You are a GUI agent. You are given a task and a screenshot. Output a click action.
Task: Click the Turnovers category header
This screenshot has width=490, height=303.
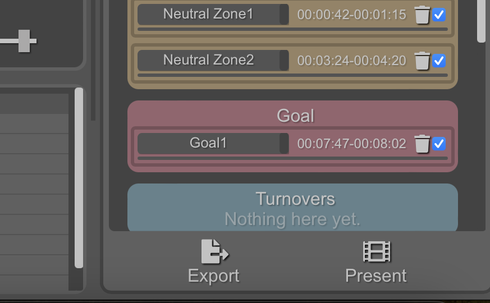[x=295, y=199]
